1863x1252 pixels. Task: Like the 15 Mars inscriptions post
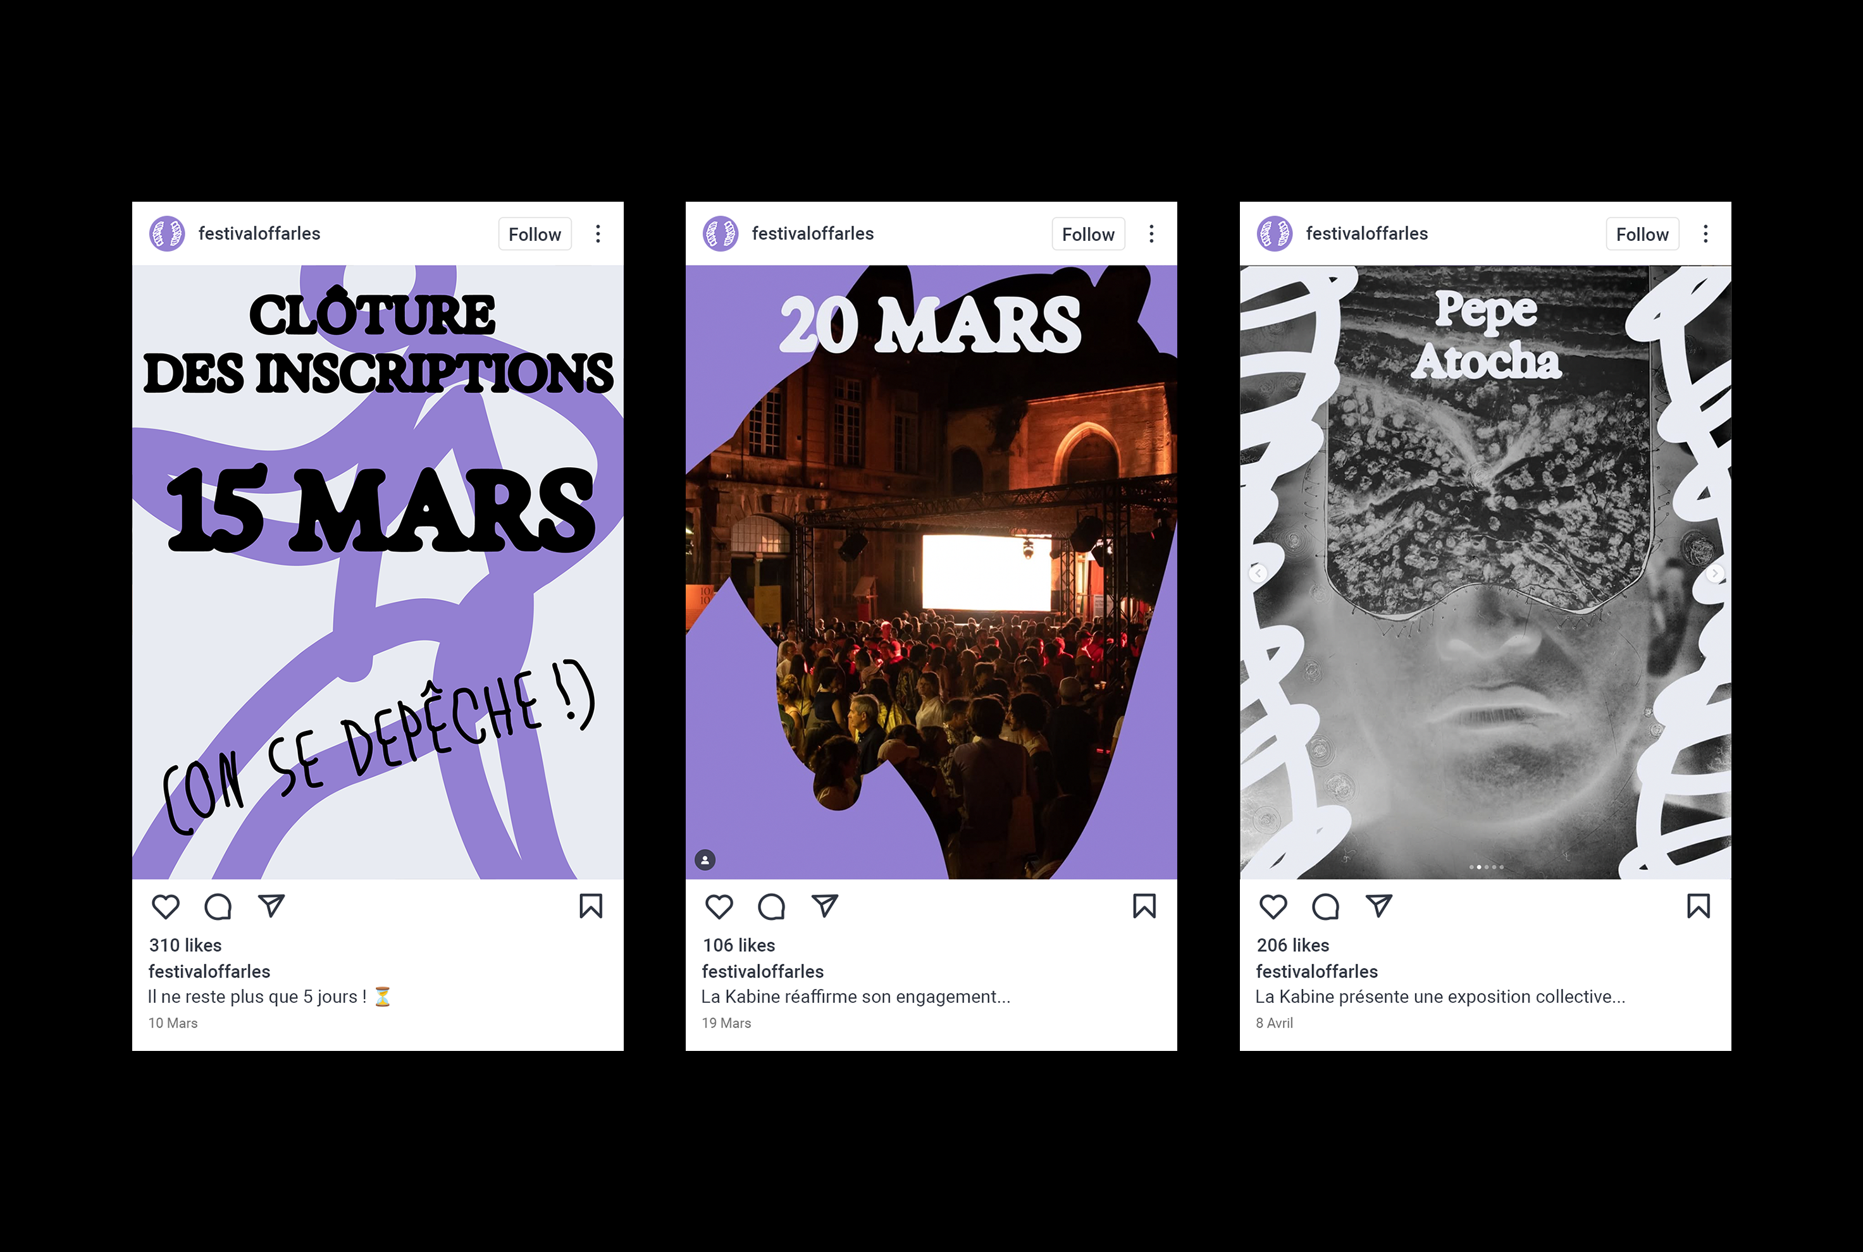point(165,906)
